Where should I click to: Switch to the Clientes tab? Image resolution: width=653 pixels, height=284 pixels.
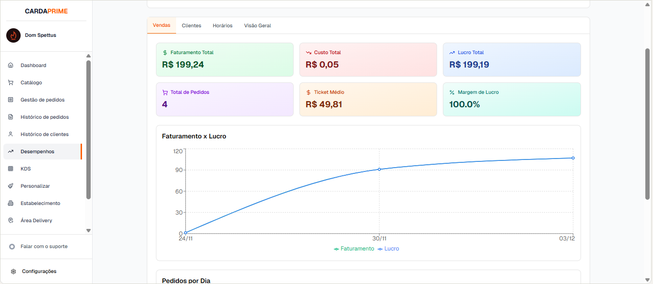point(191,25)
